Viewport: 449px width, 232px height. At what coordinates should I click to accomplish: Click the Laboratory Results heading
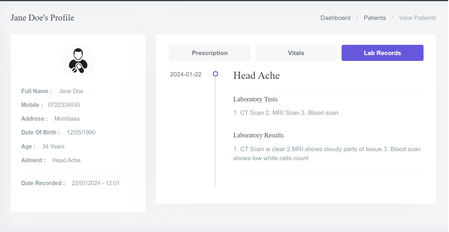258,135
